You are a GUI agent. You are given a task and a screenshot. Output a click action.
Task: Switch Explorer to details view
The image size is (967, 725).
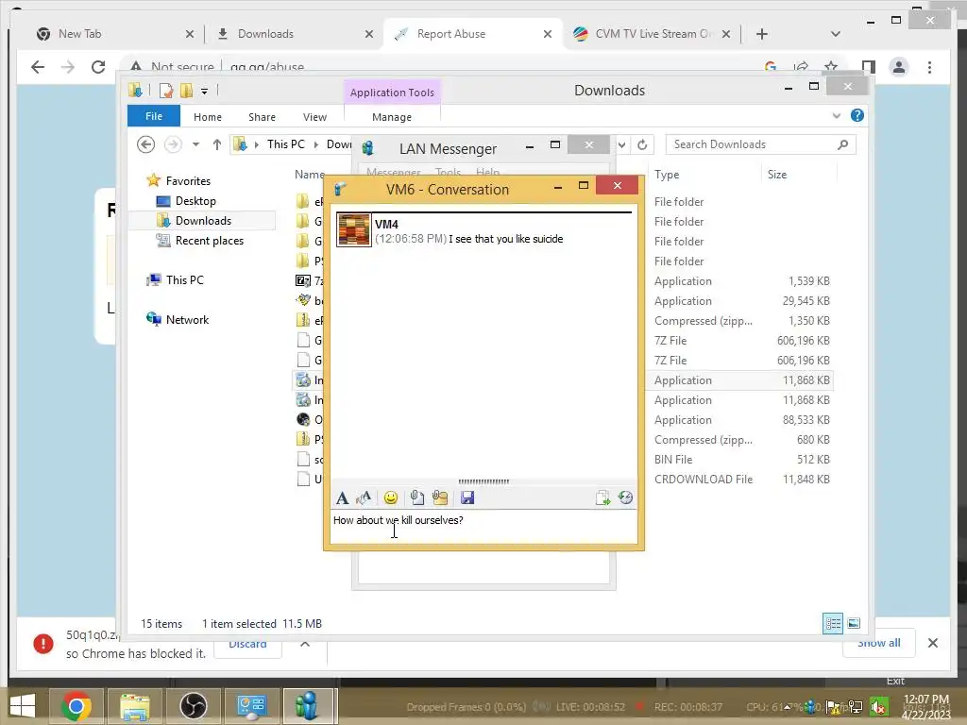[833, 623]
